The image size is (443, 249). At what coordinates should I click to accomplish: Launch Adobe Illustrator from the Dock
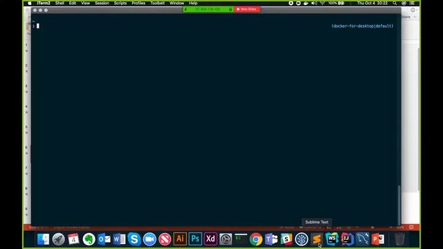[180, 239]
